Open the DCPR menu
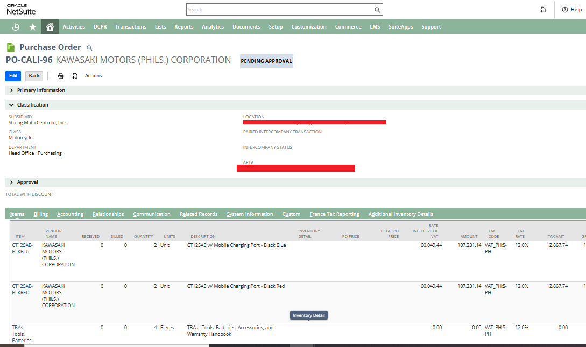586x347 pixels. (x=100, y=27)
